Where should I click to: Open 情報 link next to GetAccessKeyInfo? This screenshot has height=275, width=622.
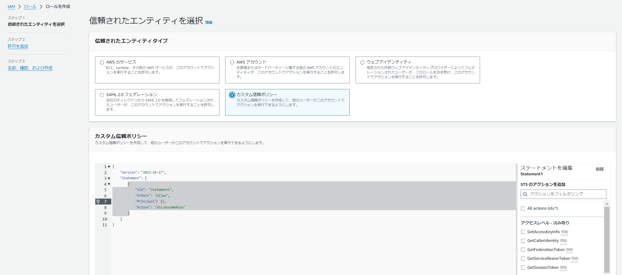tap(564, 232)
